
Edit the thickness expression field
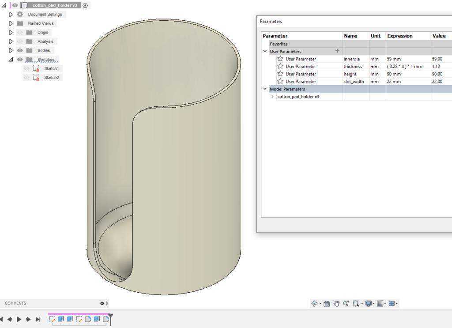click(408, 66)
